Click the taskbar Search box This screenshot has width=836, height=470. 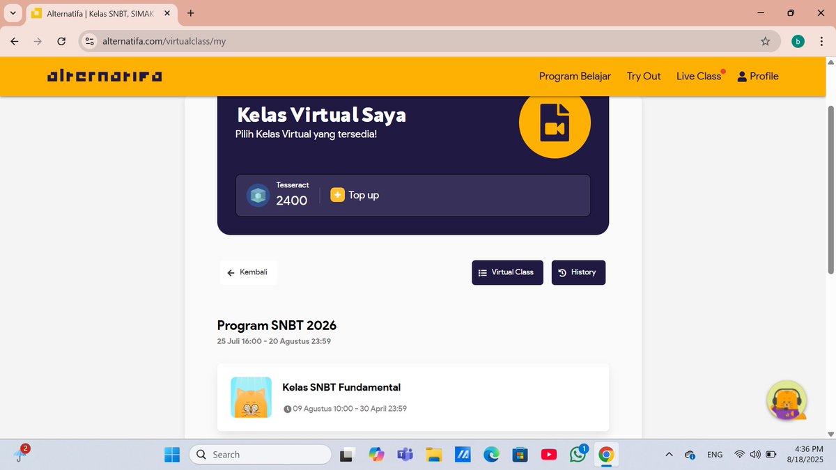point(261,455)
